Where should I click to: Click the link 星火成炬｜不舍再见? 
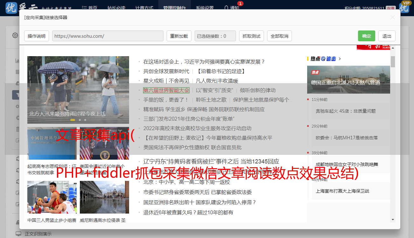point(166,81)
